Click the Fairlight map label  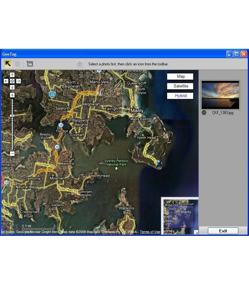pyautogui.click(x=112, y=109)
